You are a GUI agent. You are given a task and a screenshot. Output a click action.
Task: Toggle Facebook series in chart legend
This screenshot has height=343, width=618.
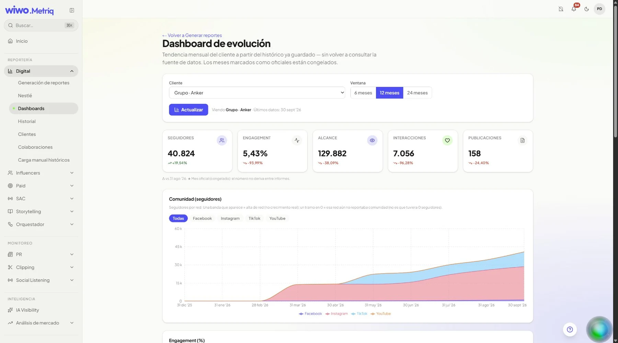tap(310, 314)
